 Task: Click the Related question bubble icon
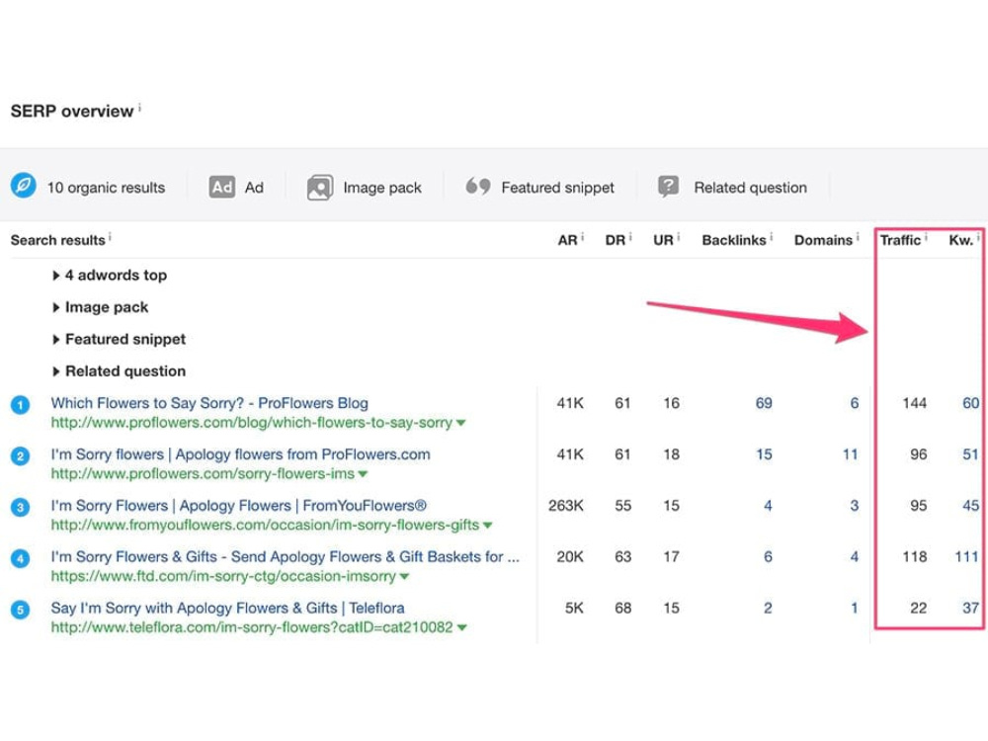pyautogui.click(x=669, y=187)
